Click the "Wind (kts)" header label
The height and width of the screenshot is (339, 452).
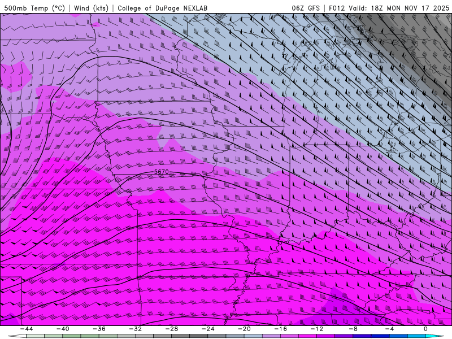[x=91, y=8]
